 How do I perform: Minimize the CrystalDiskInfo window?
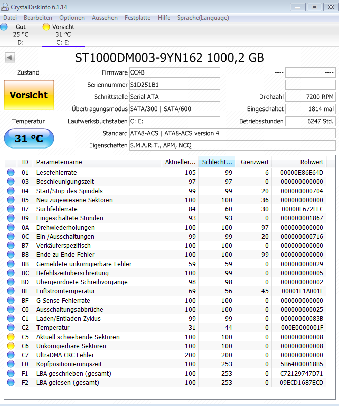tap(297, 7)
